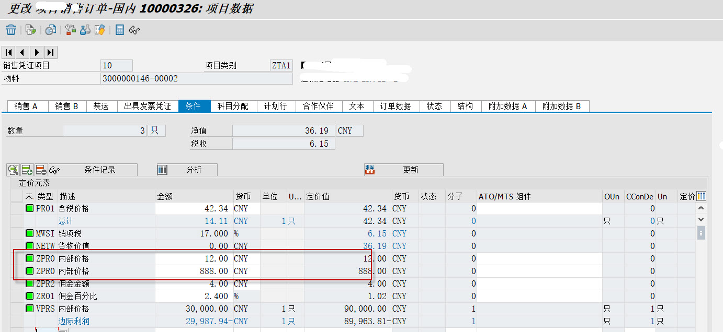This screenshot has height=332, width=723.
Task: Click the copy item icon in the toolbar
Action: (30, 30)
